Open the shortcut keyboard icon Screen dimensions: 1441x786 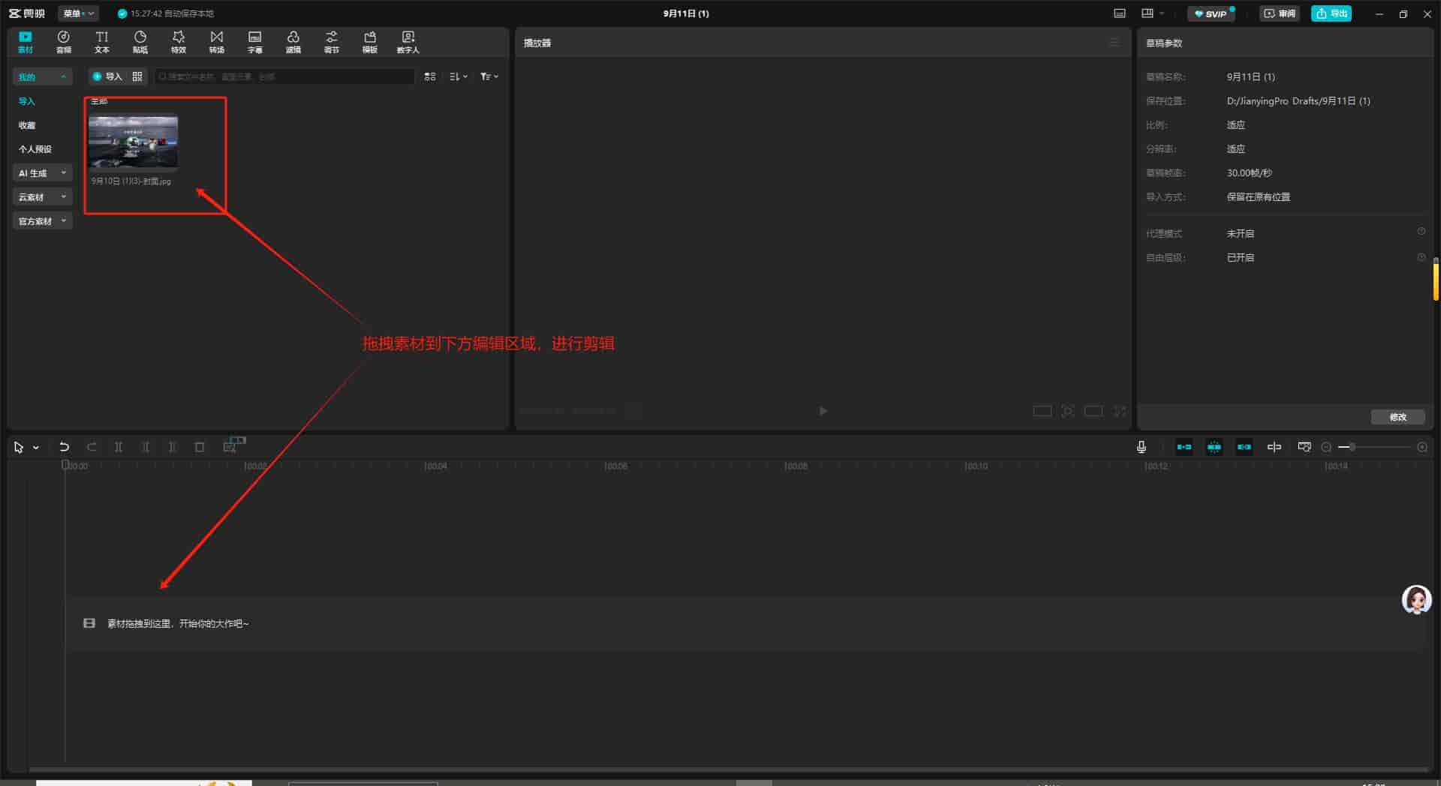click(x=1120, y=13)
